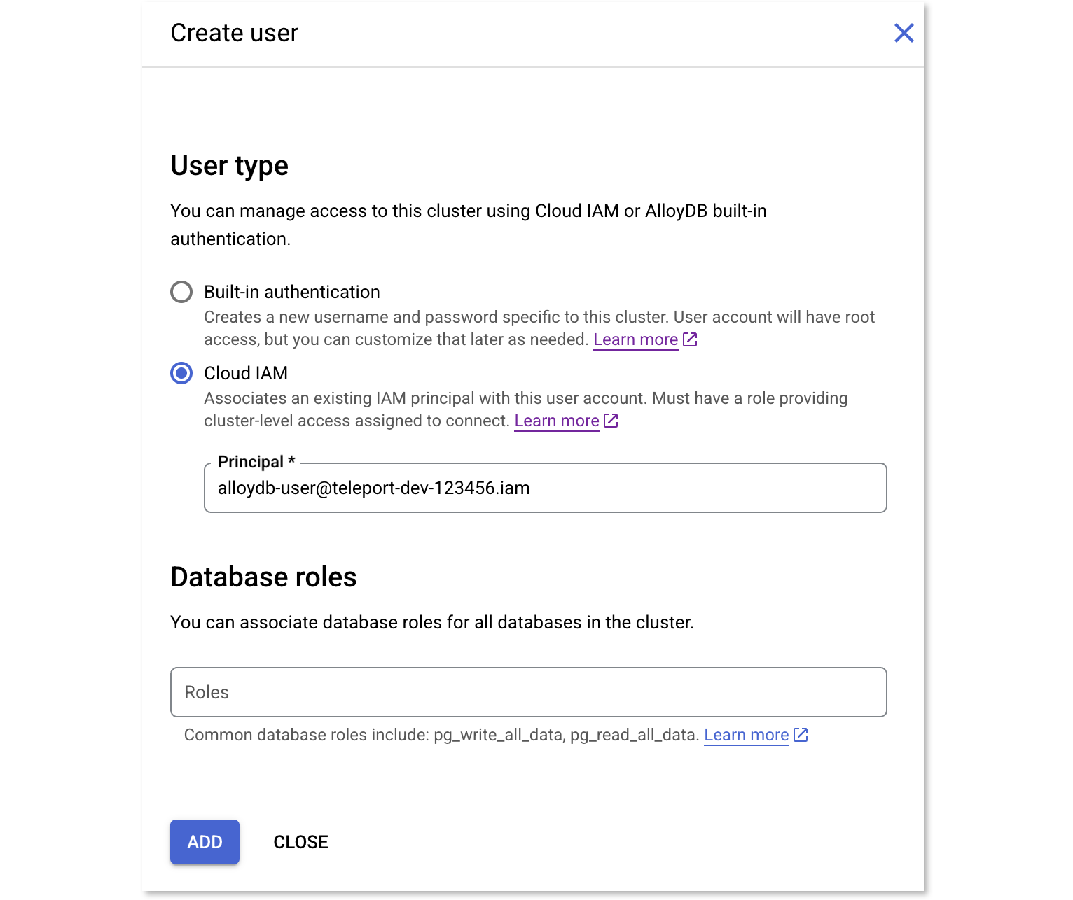Enable Built-in authentication by clicking its label

point(292,292)
